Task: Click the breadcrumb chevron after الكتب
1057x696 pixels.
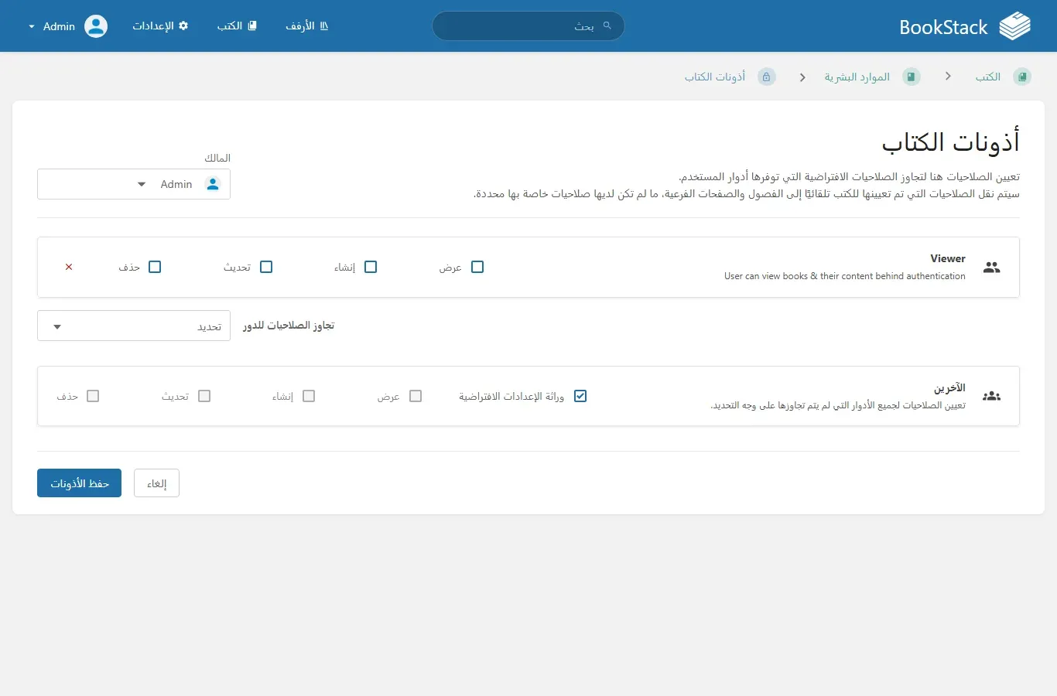Action: click(x=948, y=77)
